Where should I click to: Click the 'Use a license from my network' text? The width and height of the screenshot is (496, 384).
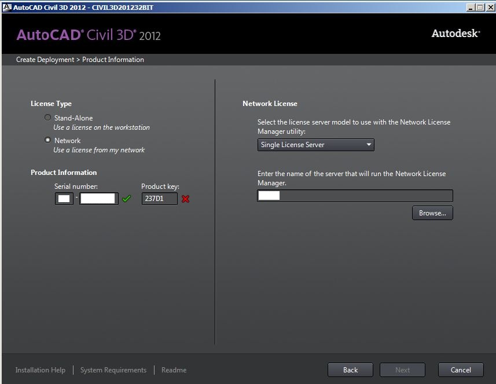pos(99,150)
